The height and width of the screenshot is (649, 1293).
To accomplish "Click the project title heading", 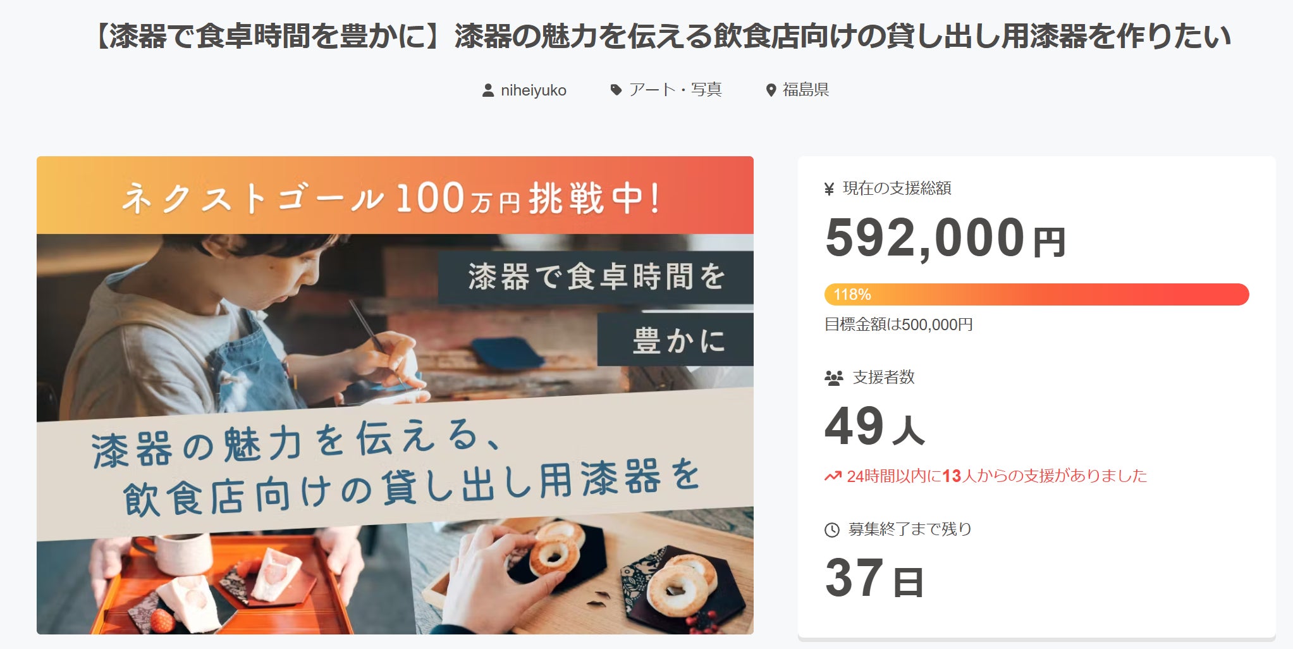I will pos(662,36).
